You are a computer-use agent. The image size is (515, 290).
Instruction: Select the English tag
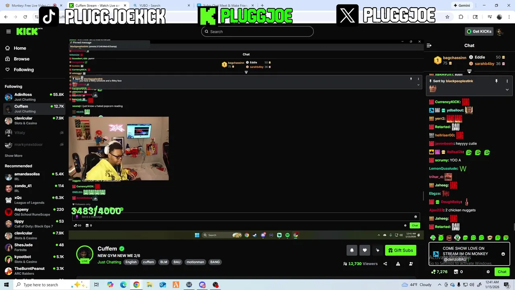[131, 262]
